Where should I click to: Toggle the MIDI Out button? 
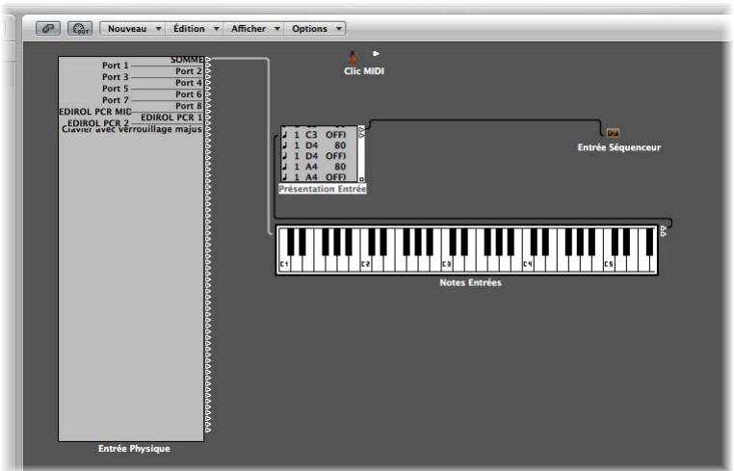coord(80,29)
